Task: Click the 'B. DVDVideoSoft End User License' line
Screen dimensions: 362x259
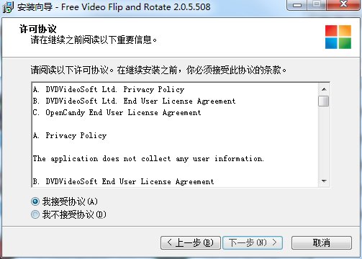Action: click(123, 182)
